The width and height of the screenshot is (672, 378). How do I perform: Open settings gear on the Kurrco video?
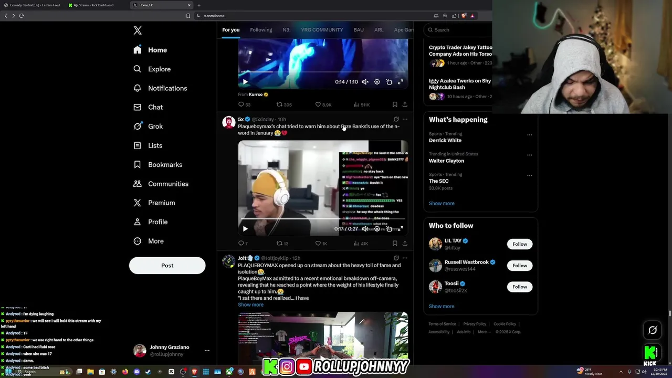click(x=377, y=82)
